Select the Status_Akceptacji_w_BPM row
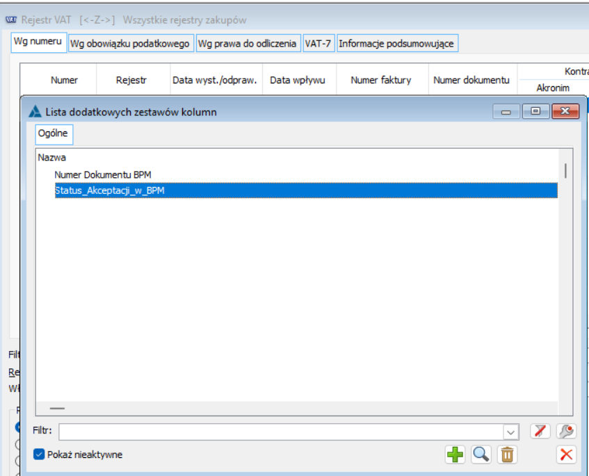 (306, 190)
